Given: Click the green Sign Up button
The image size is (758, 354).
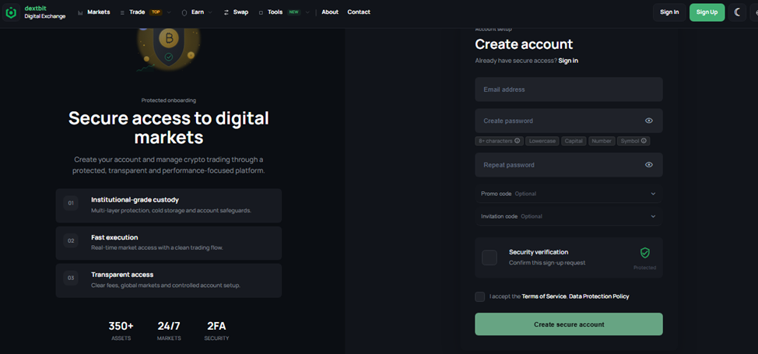Looking at the screenshot, I should (x=707, y=12).
